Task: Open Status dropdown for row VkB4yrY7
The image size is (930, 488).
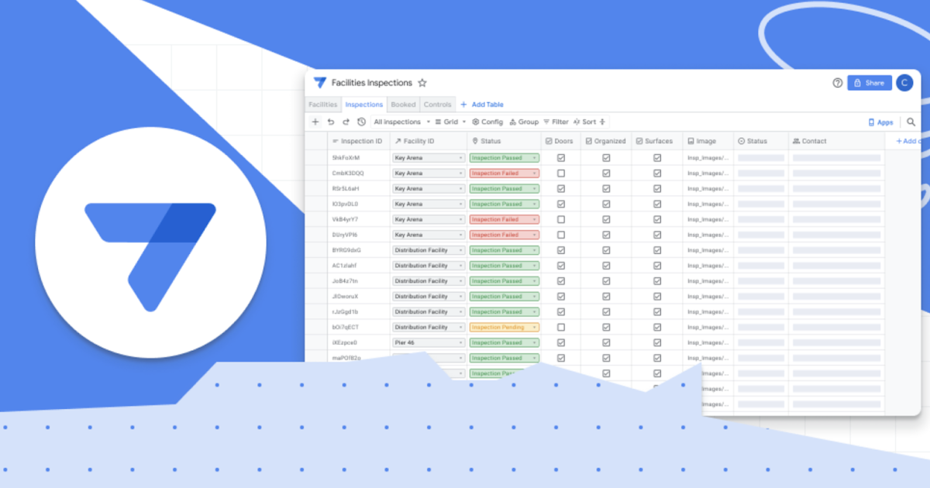Action: point(504,219)
